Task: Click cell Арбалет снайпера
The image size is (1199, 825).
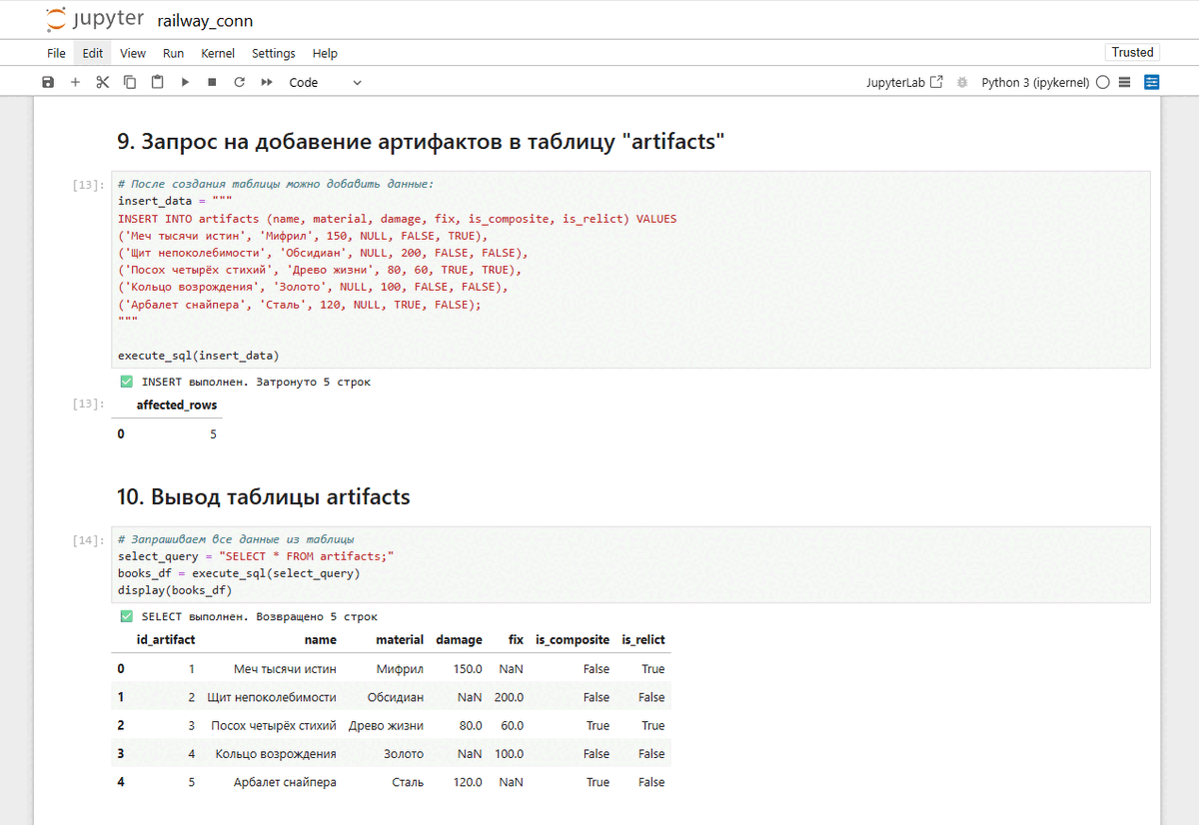Action: pos(285,783)
